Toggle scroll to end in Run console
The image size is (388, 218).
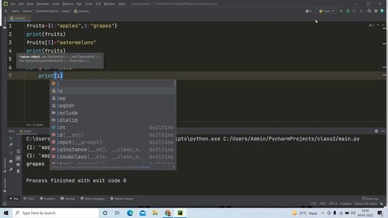point(18,158)
